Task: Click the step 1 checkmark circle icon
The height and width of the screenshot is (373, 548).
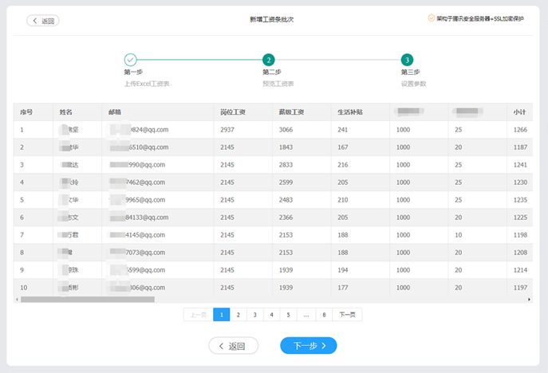Action: (131, 60)
